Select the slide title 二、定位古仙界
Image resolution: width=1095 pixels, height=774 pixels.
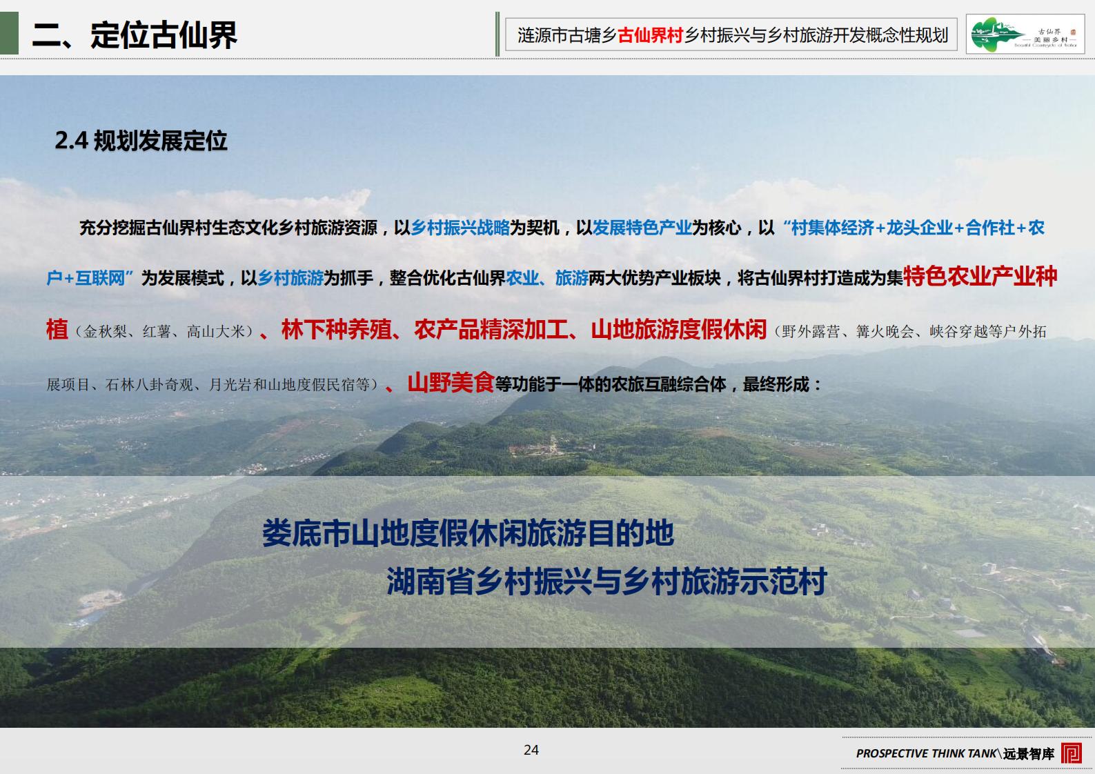[135, 34]
